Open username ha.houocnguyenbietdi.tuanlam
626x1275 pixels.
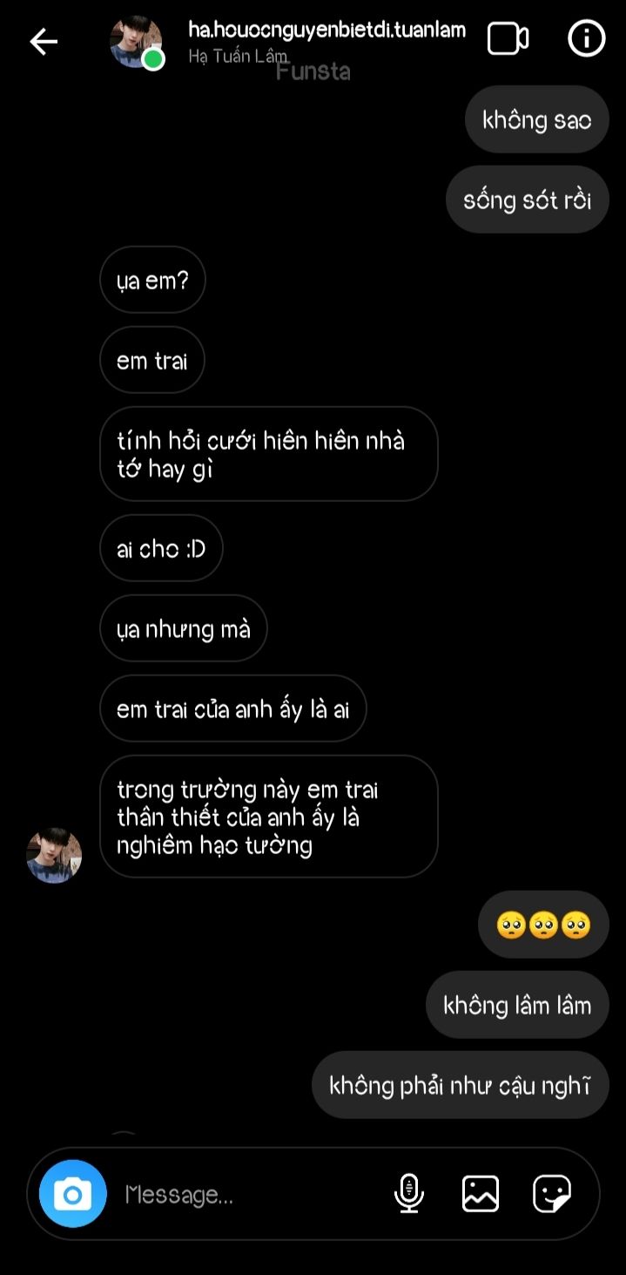[x=327, y=30]
